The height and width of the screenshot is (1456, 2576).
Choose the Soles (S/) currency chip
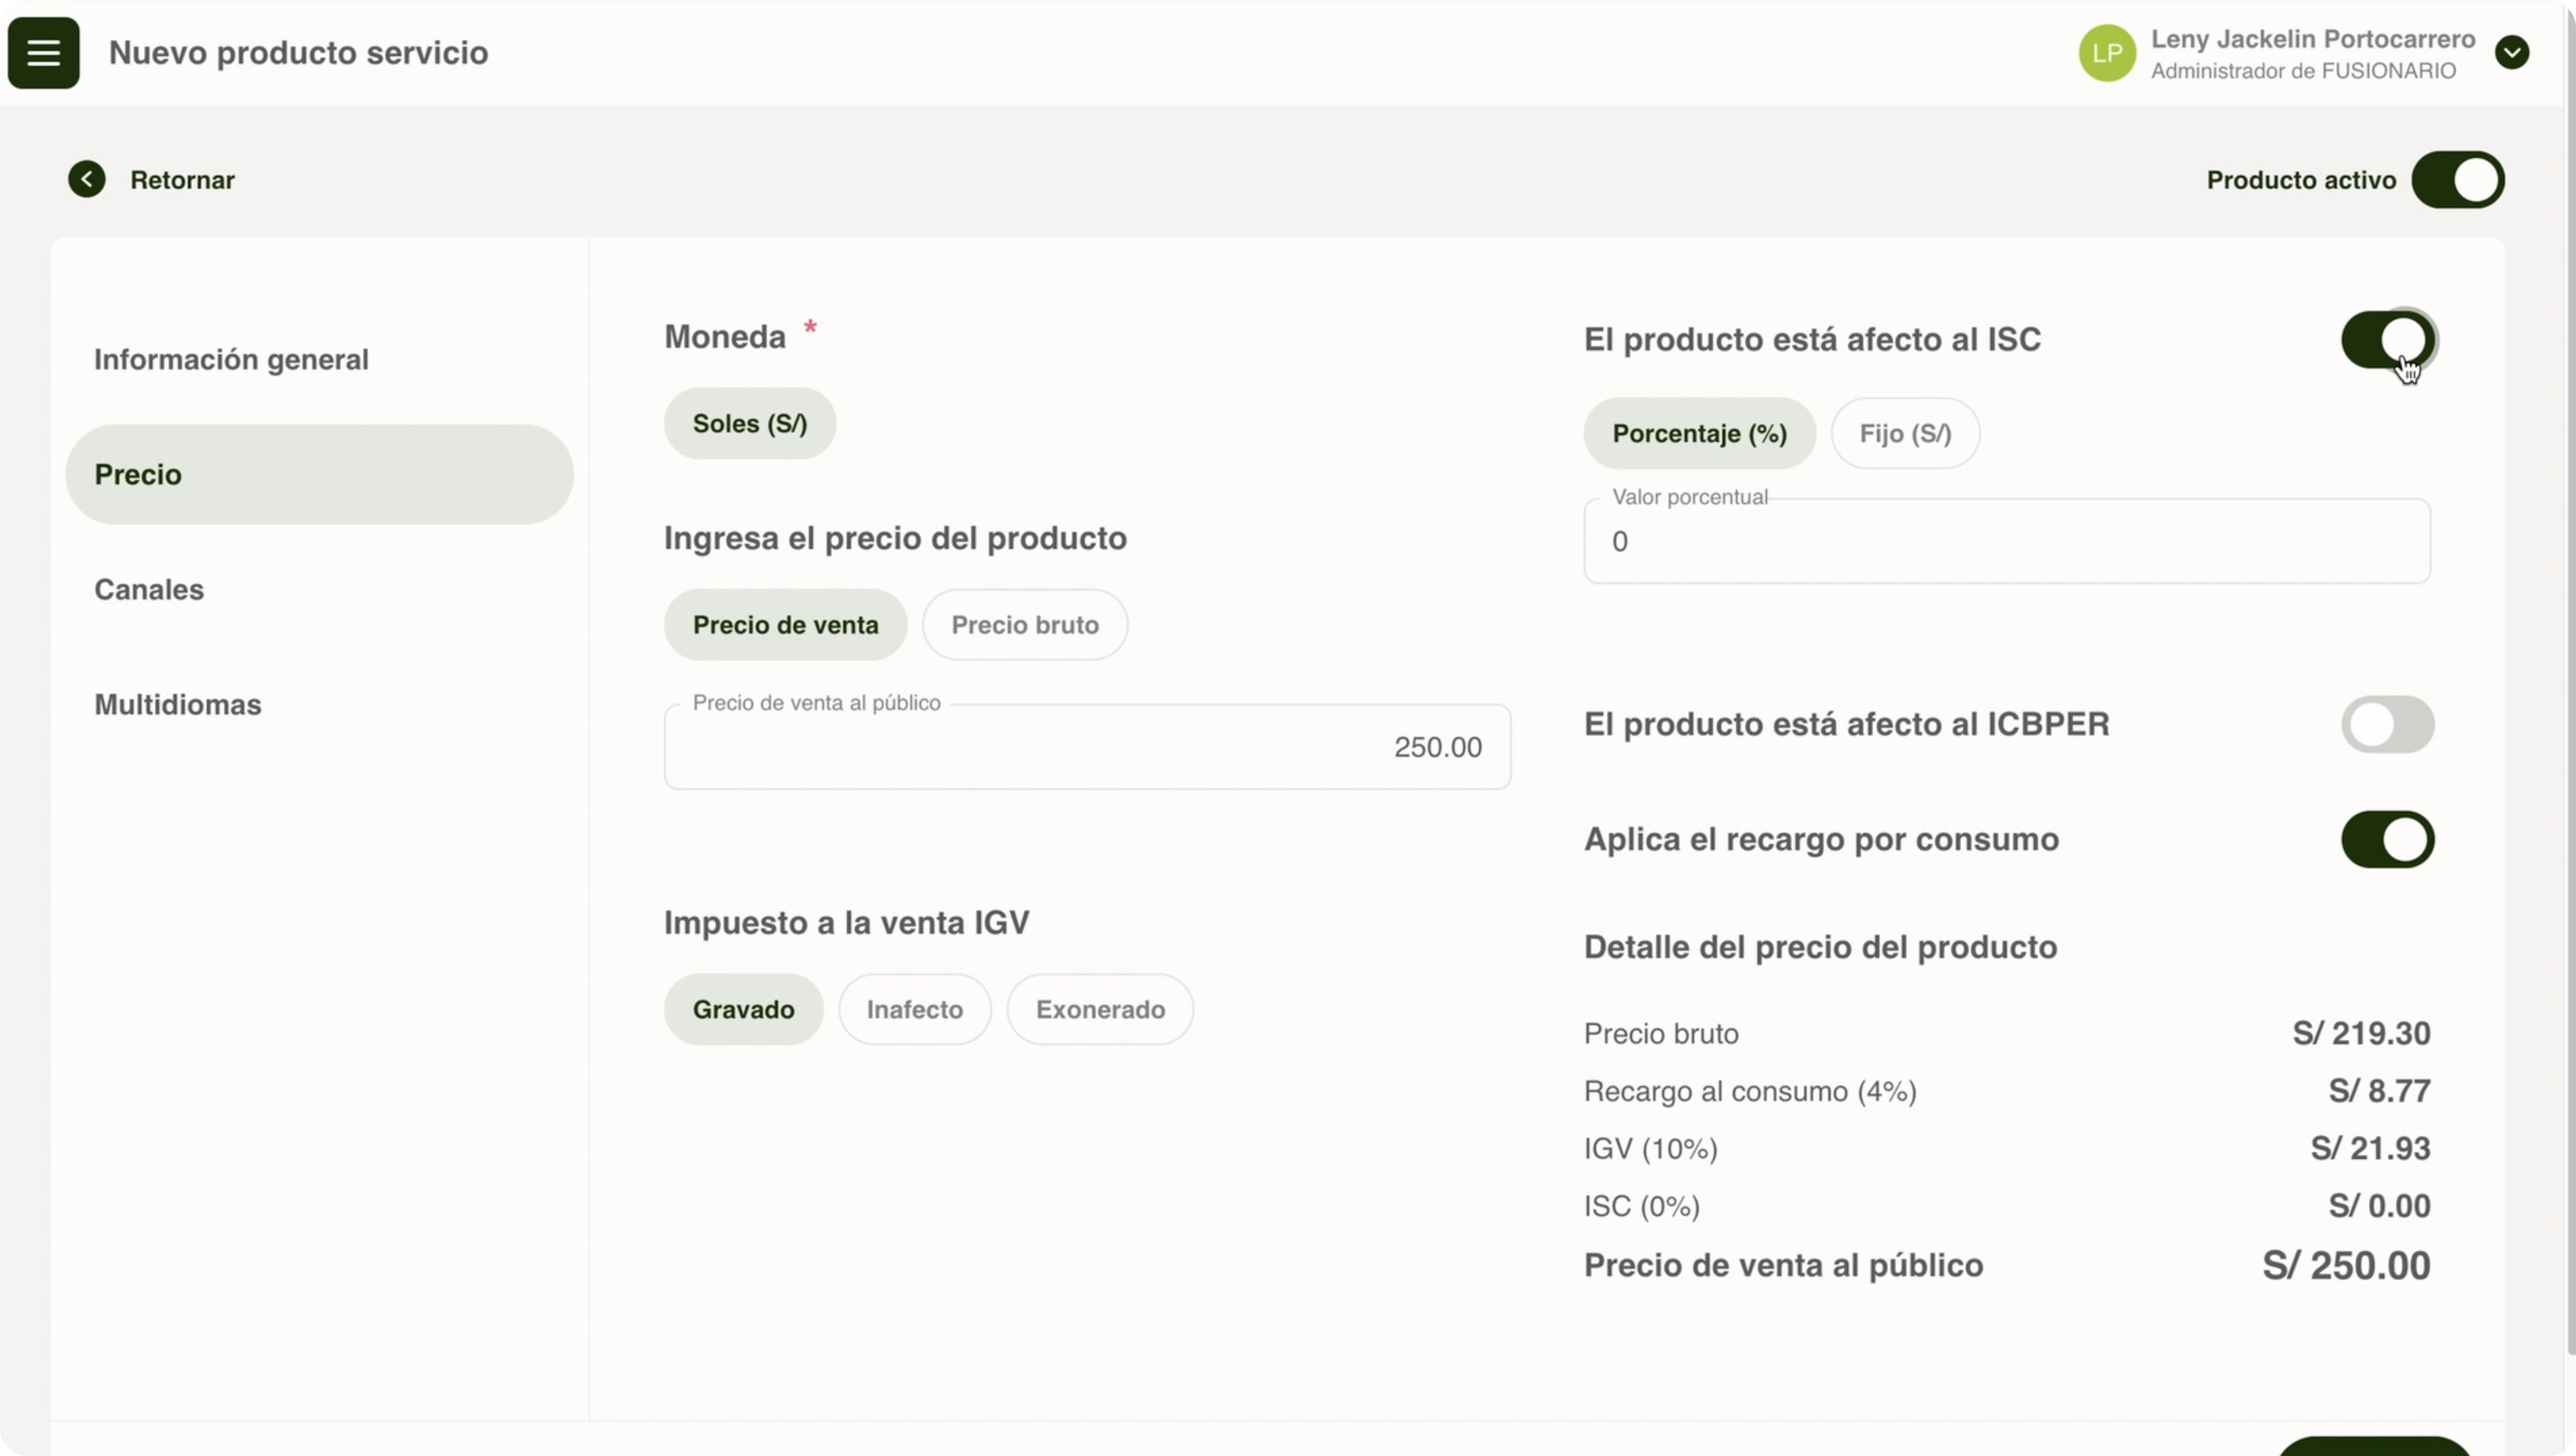coord(749,423)
